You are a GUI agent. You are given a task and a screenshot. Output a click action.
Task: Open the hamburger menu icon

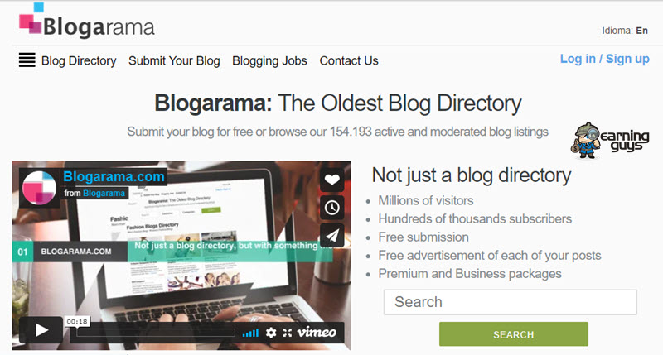27,60
